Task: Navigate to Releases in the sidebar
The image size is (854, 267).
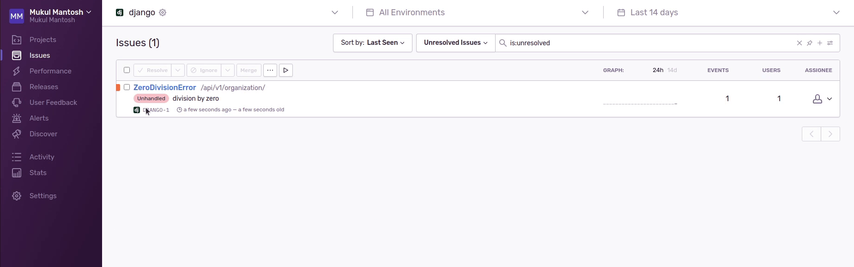Action: 44,87
